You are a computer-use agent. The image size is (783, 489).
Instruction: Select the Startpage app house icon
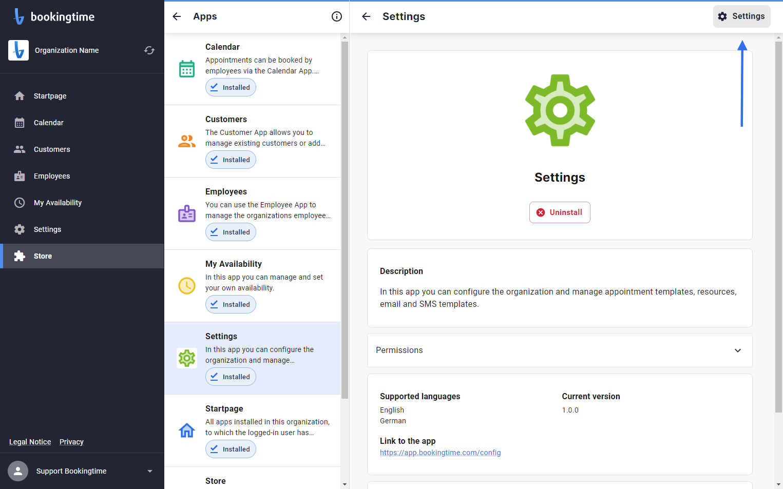click(x=187, y=431)
